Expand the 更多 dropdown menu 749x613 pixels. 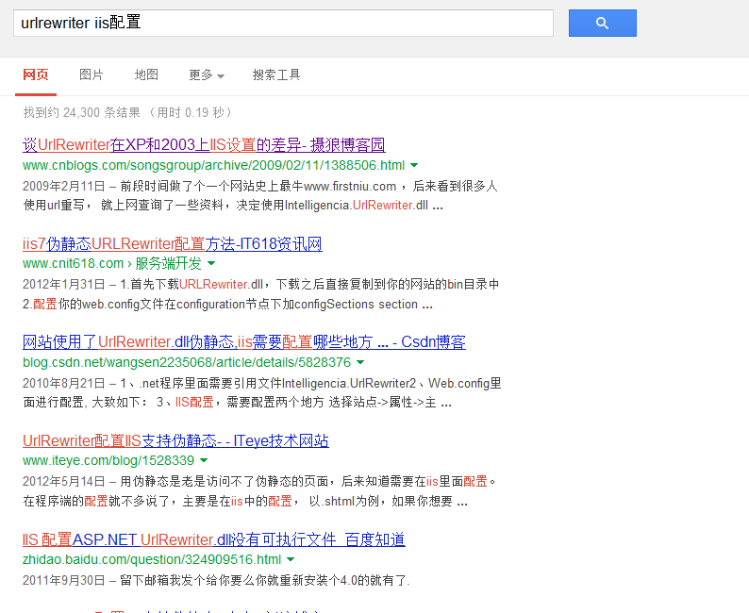pos(207,75)
